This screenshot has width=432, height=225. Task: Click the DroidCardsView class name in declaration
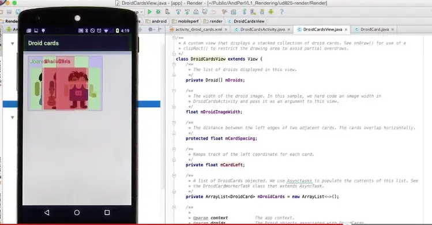pos(208,59)
